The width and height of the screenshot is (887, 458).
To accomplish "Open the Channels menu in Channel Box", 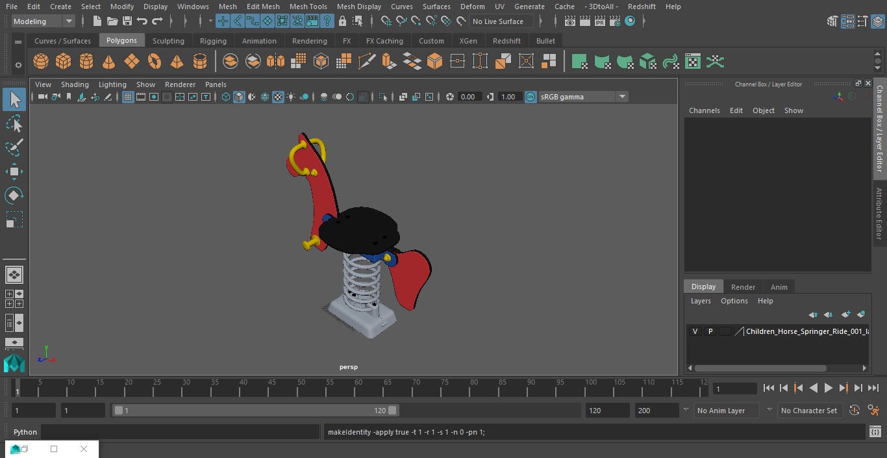I will [x=704, y=110].
